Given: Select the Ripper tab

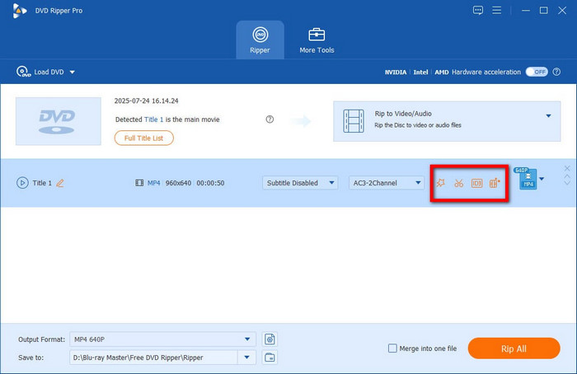Looking at the screenshot, I should pos(260,40).
